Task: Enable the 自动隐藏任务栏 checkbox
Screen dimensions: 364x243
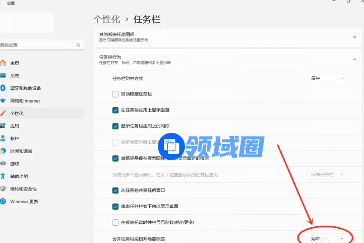Action: point(115,94)
